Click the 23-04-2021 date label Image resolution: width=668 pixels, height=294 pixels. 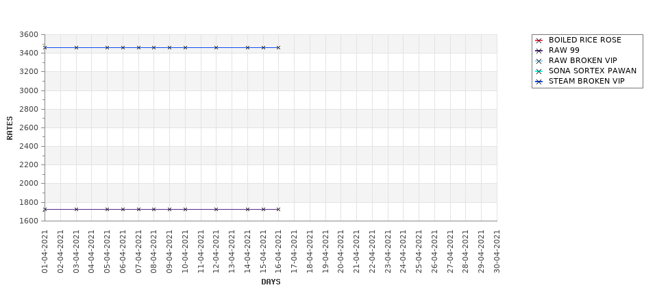pos(388,252)
